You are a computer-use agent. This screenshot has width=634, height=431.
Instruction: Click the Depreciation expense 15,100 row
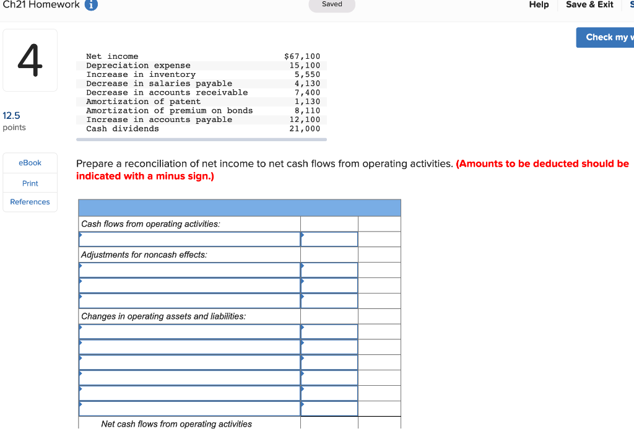201,65
